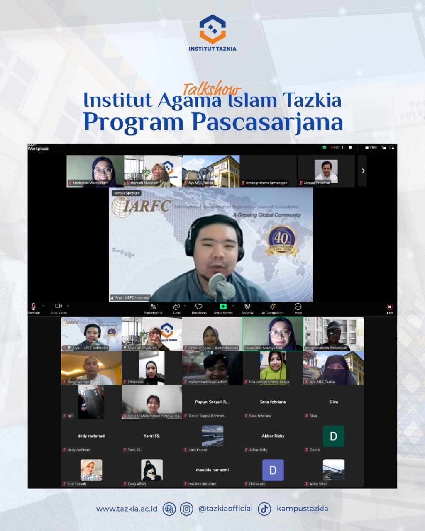Screen dimensions: 425x531
Task: Open the Chat icon in toolbar
Action: (176, 307)
